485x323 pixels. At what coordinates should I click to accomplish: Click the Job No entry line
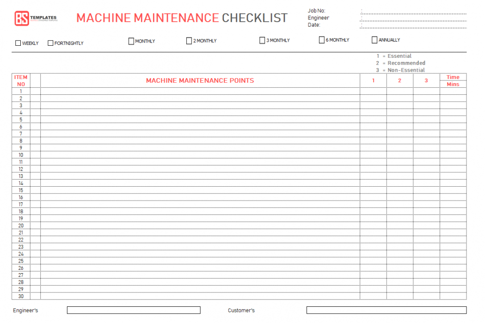(413, 12)
